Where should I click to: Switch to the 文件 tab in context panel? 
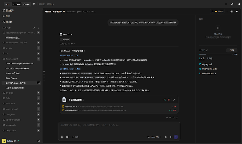tap(202, 59)
